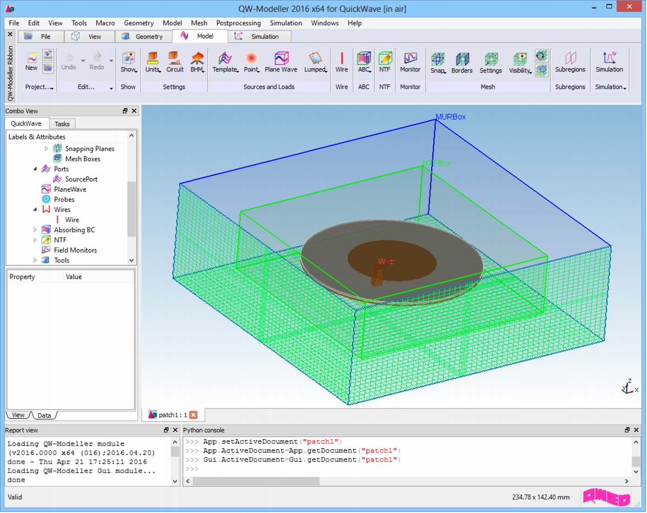Select SourcePort in the tree
The image size is (647, 513).
pyautogui.click(x=81, y=179)
